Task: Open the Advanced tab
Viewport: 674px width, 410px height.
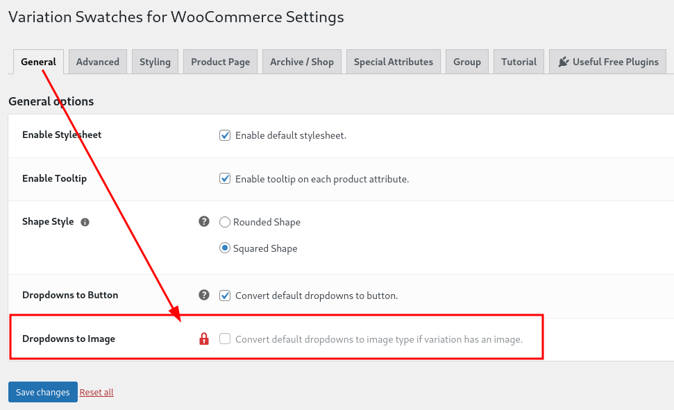Action: (98, 62)
